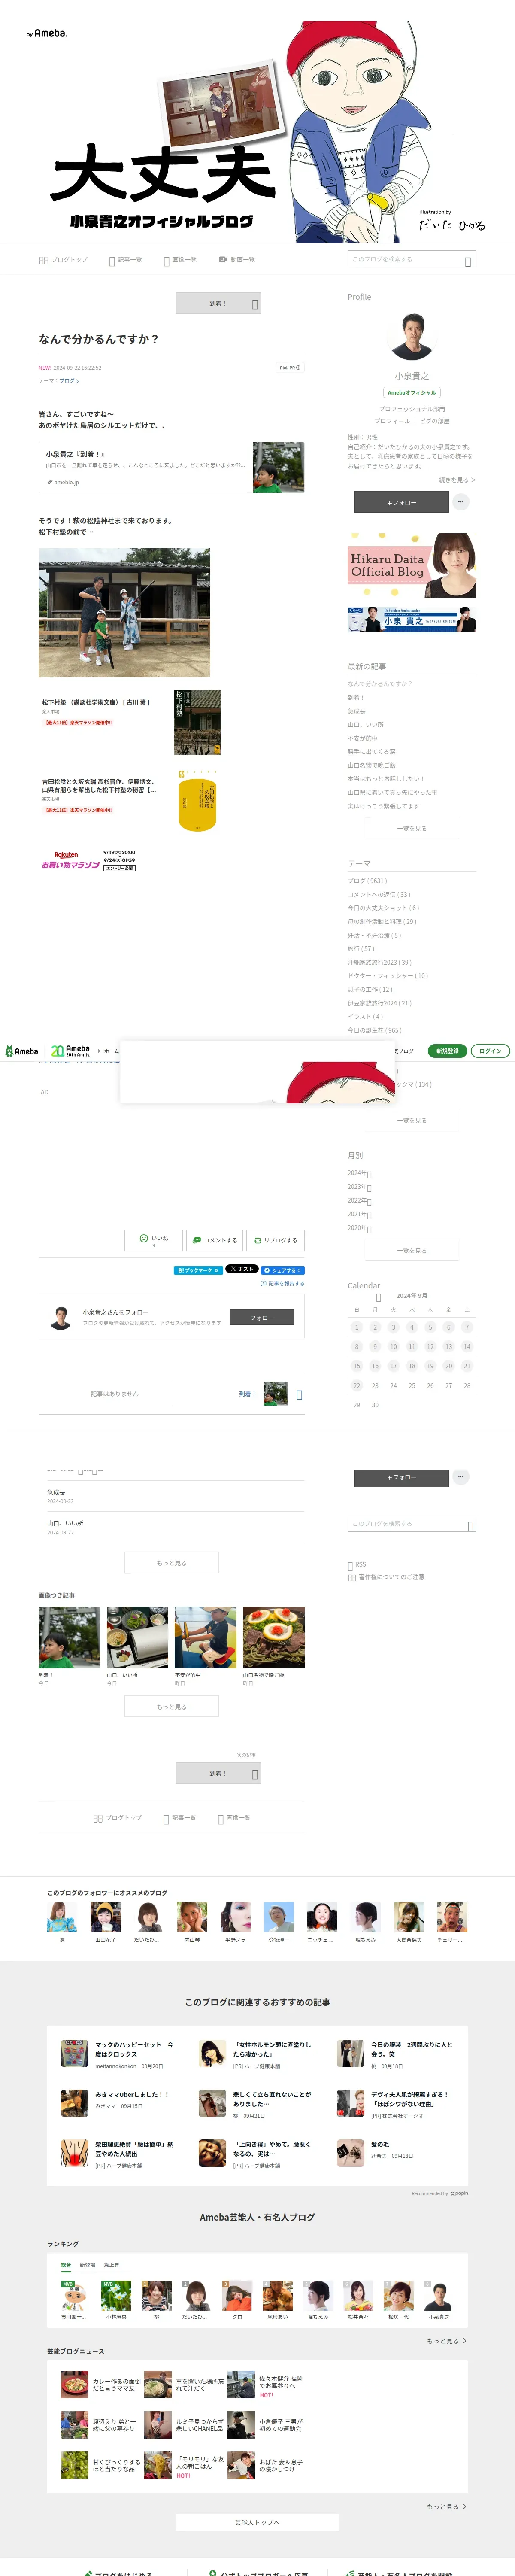The image size is (515, 2576).
Task: Click the Ameba logo in sticky header
Action: point(21,1051)
